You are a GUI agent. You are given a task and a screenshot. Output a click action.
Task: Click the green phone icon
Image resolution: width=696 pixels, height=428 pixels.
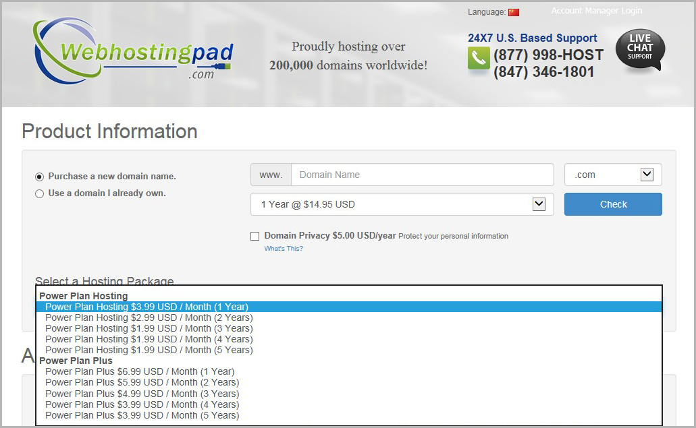[478, 59]
